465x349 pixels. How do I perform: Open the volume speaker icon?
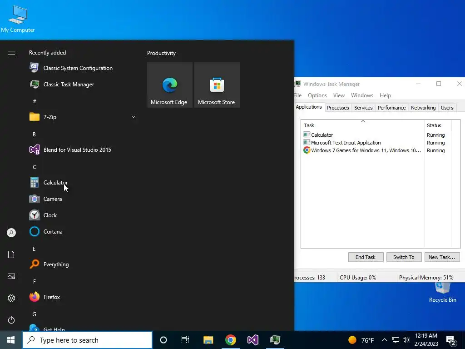click(406, 340)
